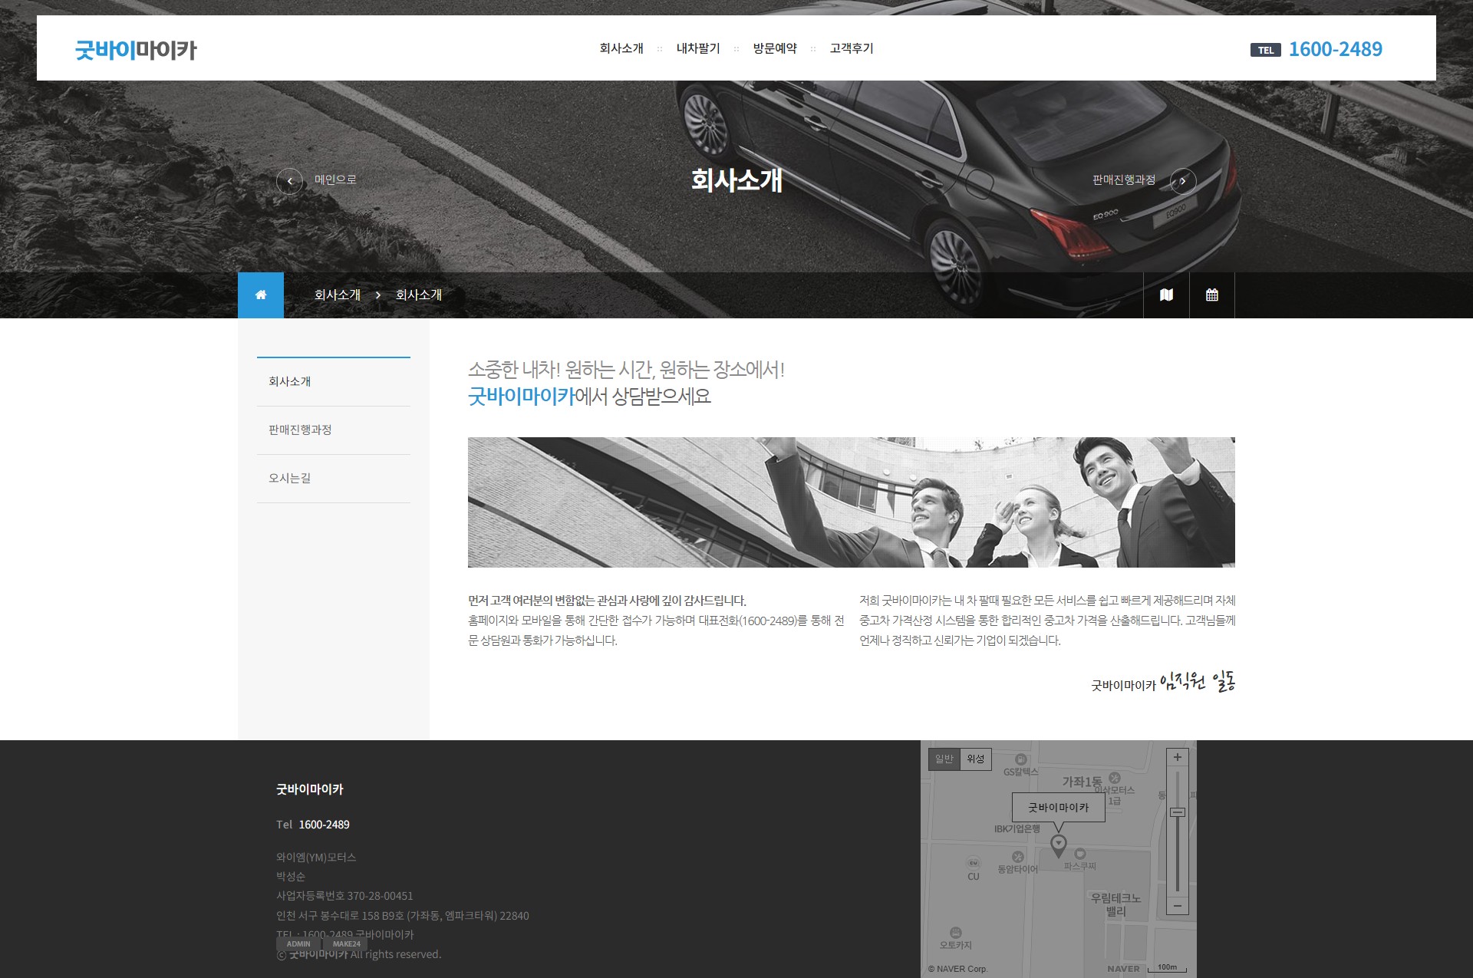The width and height of the screenshot is (1473, 978).
Task: Select 오시는길 in the sidebar menu
Action: coord(334,478)
